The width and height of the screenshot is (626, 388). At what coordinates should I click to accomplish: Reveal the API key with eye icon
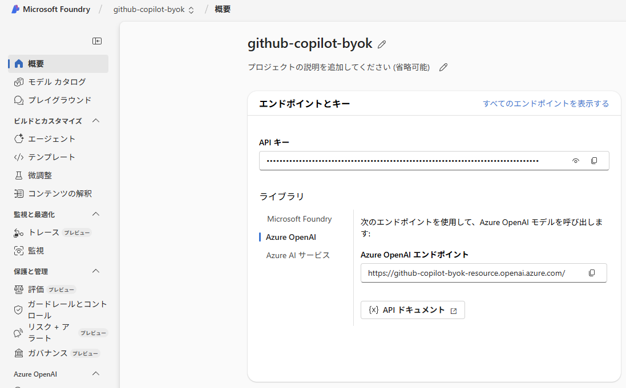575,161
